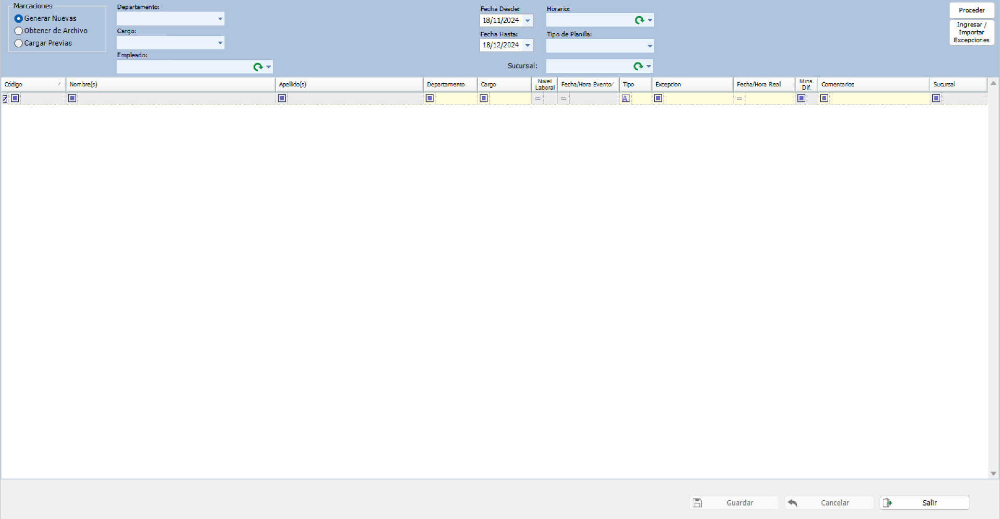Open the text filter condition icon under Tipo column
Image resolution: width=1000 pixels, height=519 pixels.
click(626, 98)
